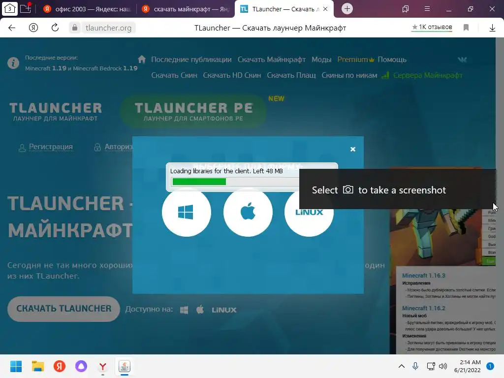Open the '1К отзывов' site reviews link
504x378 pixels.
point(432,28)
